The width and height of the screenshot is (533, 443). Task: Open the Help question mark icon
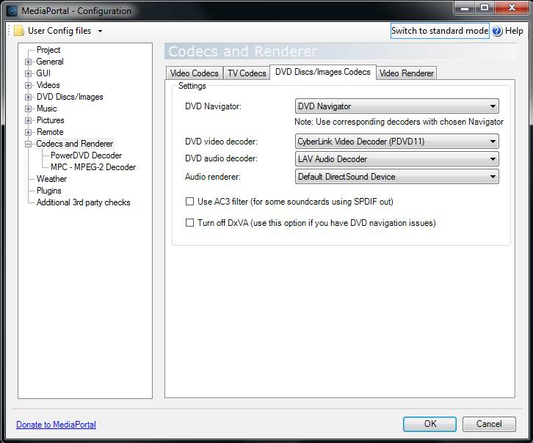tap(497, 31)
